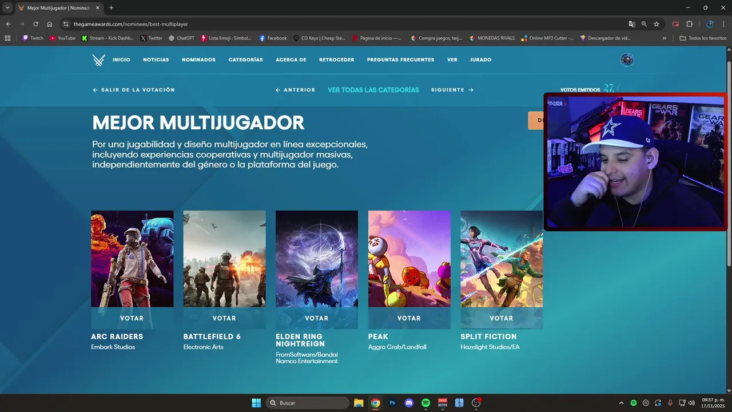Open the ChatGPT bookmark
Viewport: 732px width, 412px height.
(x=181, y=38)
